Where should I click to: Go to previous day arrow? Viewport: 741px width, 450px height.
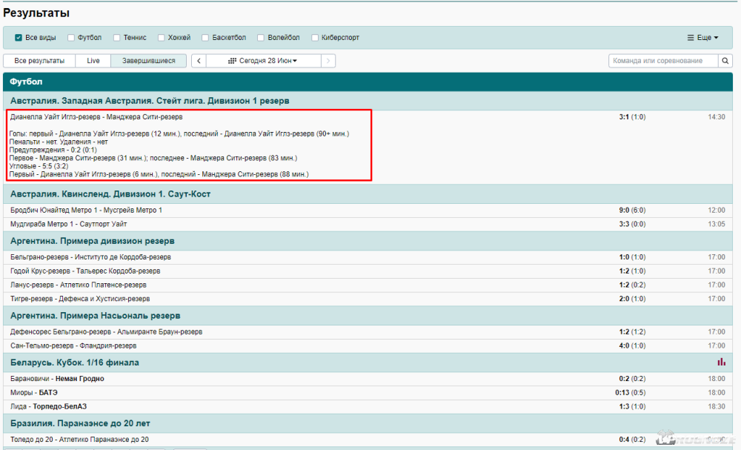(x=199, y=61)
